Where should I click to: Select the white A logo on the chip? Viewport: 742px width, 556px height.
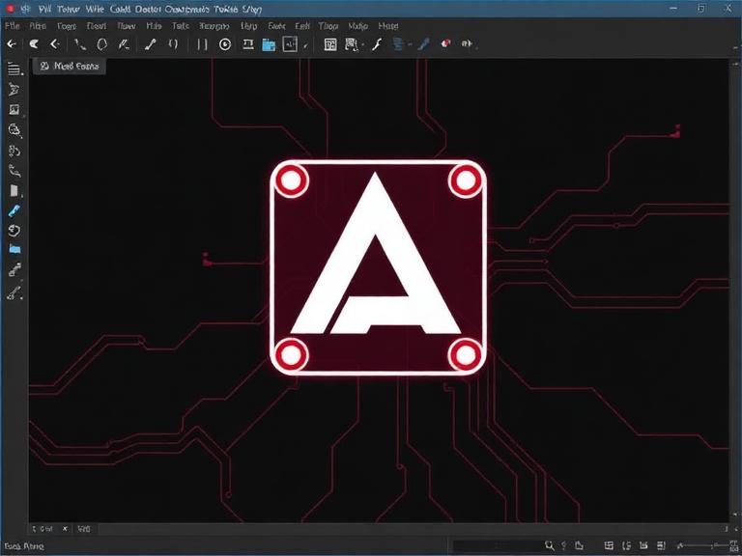(375, 253)
